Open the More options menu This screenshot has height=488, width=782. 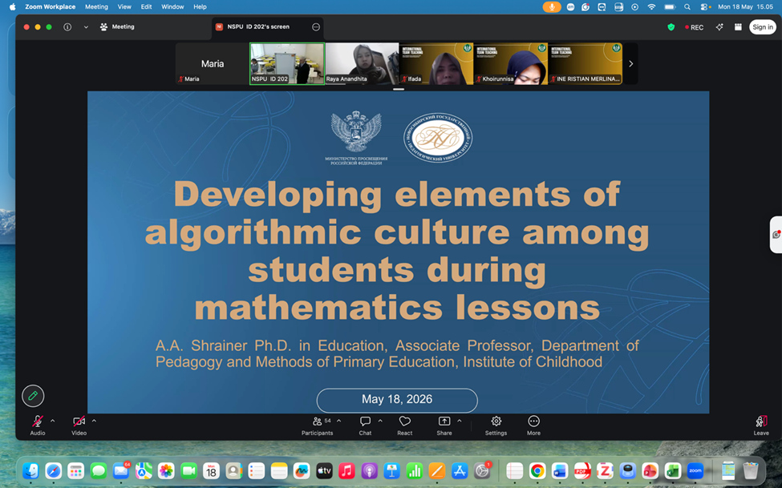[533, 425]
